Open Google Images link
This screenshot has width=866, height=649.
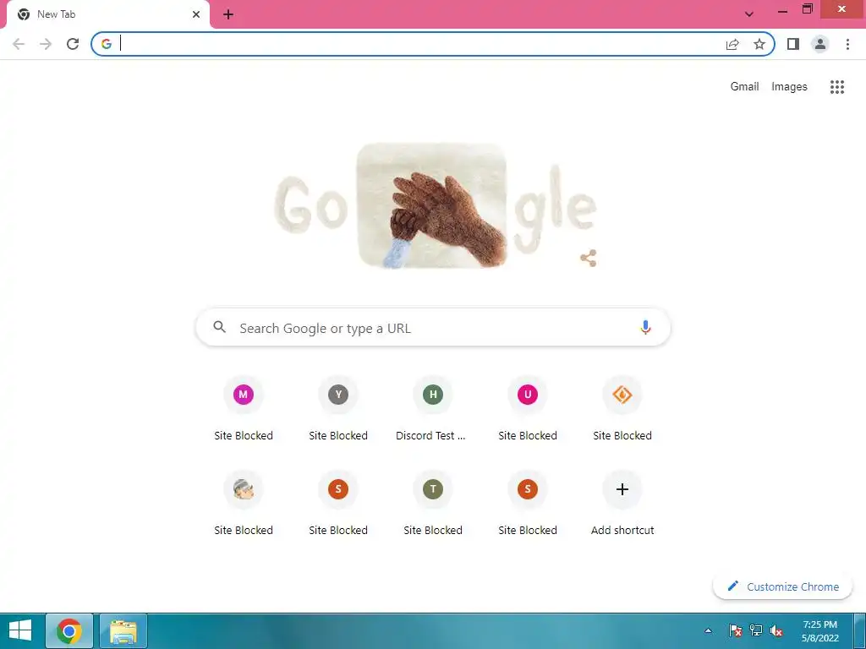(x=789, y=87)
